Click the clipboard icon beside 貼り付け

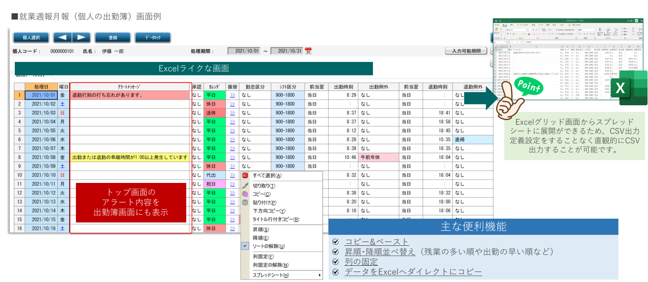tap(245, 202)
